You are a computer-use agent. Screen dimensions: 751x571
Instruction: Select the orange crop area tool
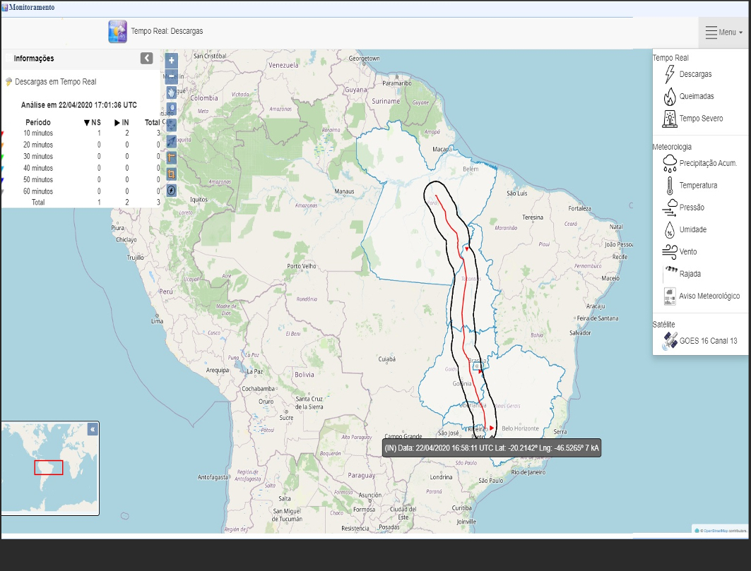[172, 174]
